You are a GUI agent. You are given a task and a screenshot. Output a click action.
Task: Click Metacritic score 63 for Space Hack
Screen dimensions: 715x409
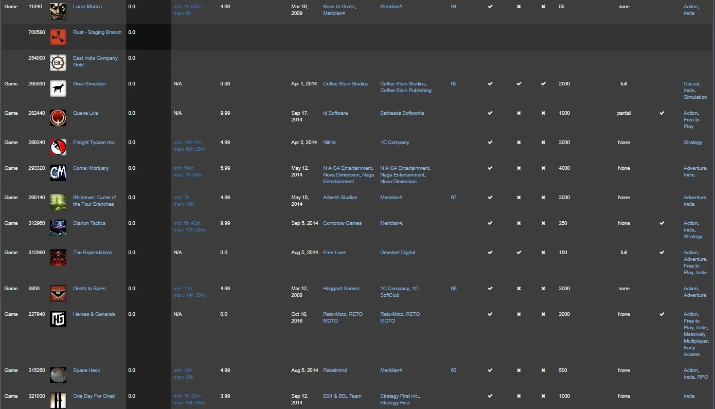click(x=454, y=370)
